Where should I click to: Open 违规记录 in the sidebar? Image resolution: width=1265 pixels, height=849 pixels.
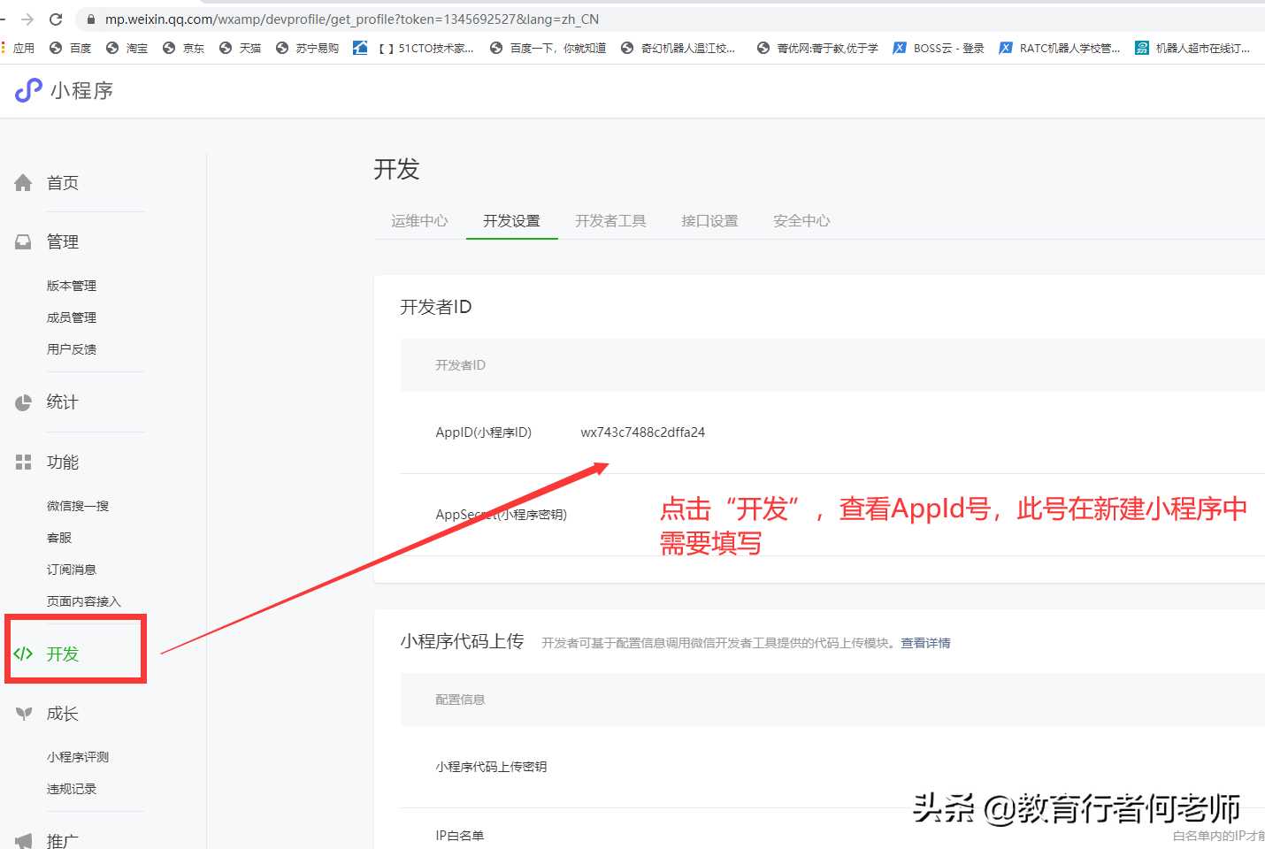pyautogui.click(x=72, y=789)
